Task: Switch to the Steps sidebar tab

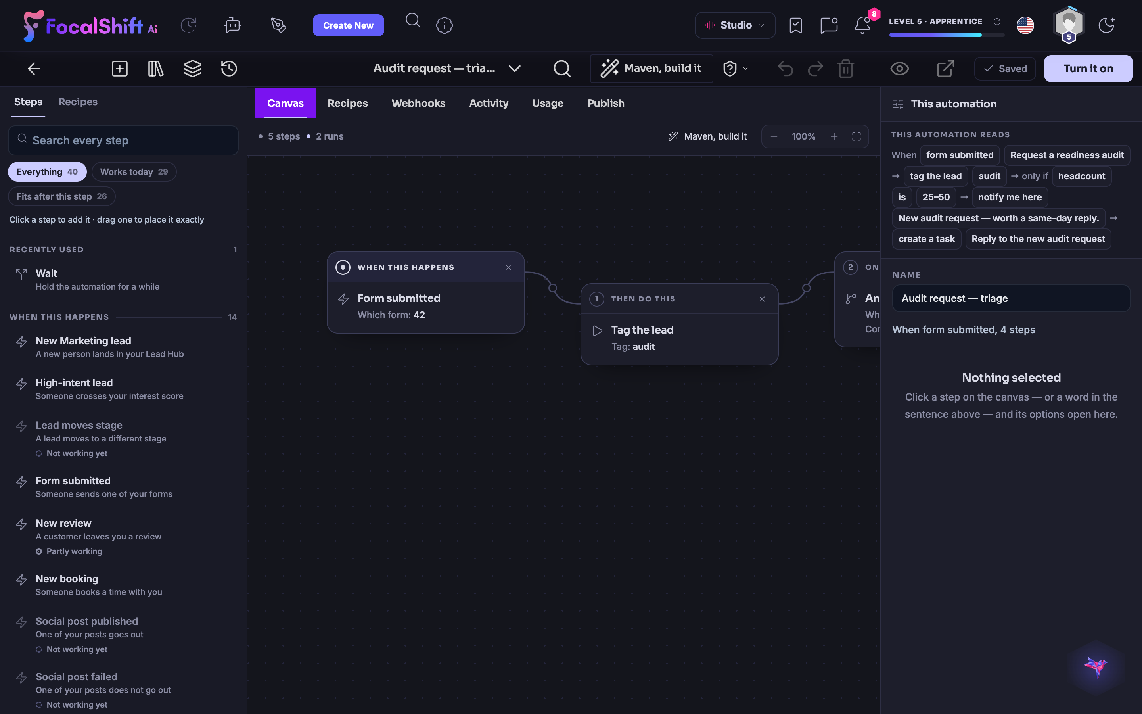Action: coord(28,102)
